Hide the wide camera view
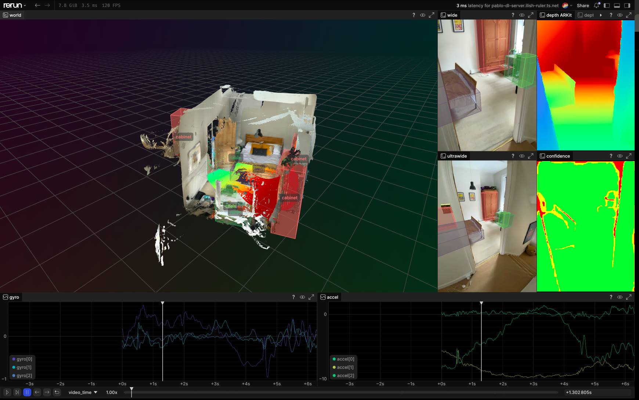 (522, 15)
